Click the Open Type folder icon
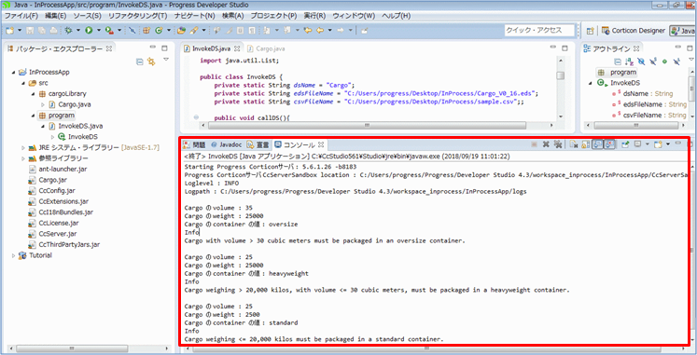 click(181, 30)
